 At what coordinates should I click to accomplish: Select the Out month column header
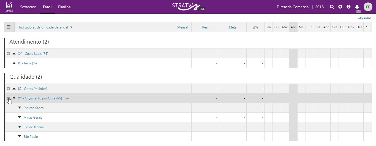tap(343, 27)
